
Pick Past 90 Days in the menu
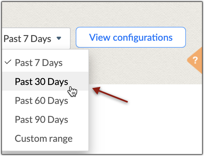41,119
